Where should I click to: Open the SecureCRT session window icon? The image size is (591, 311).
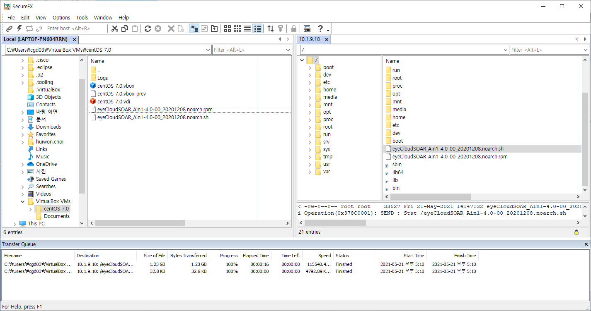tap(307, 29)
